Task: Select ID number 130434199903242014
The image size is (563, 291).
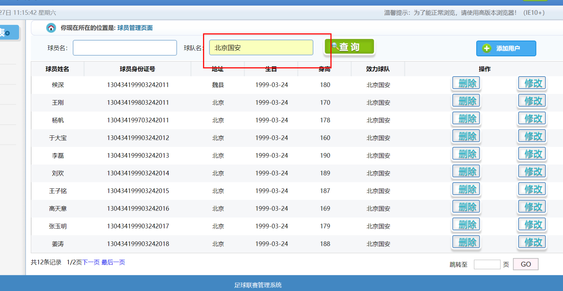Action: pyautogui.click(x=138, y=173)
